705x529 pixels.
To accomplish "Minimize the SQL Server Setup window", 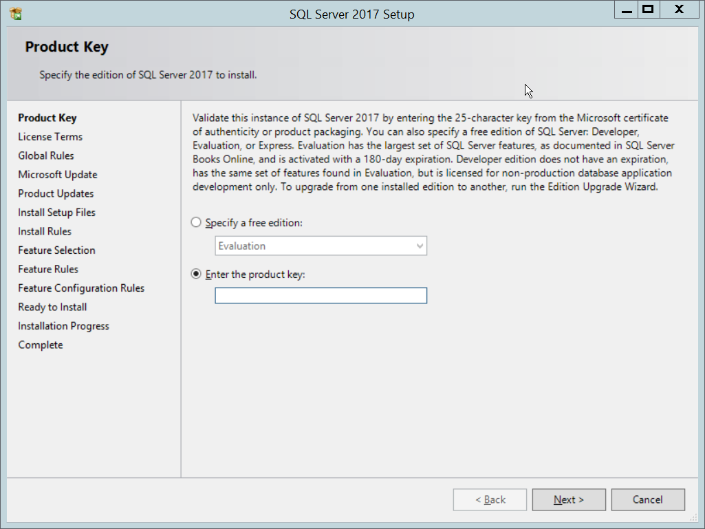I will [x=627, y=10].
